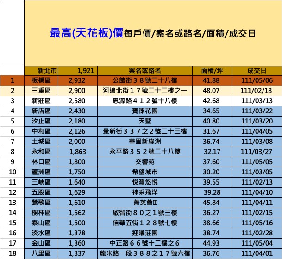The image size is (282, 259).
Task: Click the project name 希望城市
Action: click(x=145, y=172)
